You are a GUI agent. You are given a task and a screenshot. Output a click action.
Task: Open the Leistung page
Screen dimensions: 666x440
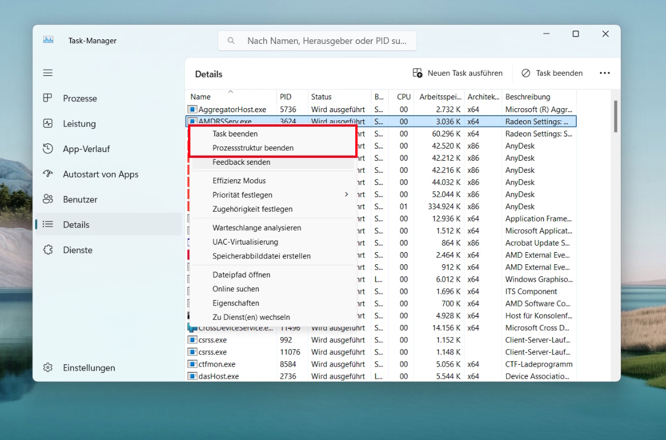[x=109, y=124]
